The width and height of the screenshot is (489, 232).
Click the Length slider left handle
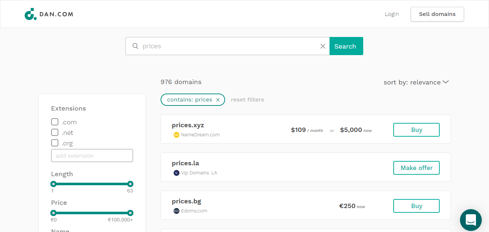(x=54, y=184)
